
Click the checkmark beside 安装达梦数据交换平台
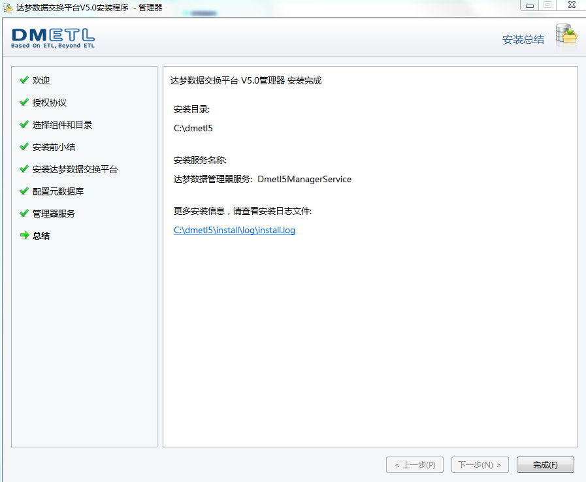(x=24, y=169)
